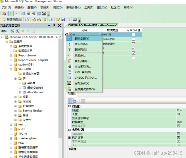The width and height of the screenshot is (186, 158).
Task: Click the Analysis Services DMX Query icon
Action: [39, 19]
